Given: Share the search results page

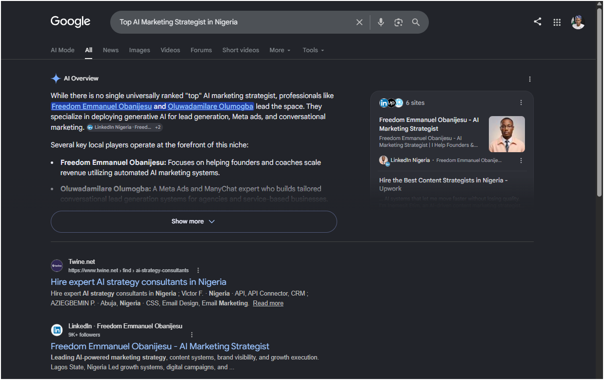Looking at the screenshot, I should click(x=538, y=22).
